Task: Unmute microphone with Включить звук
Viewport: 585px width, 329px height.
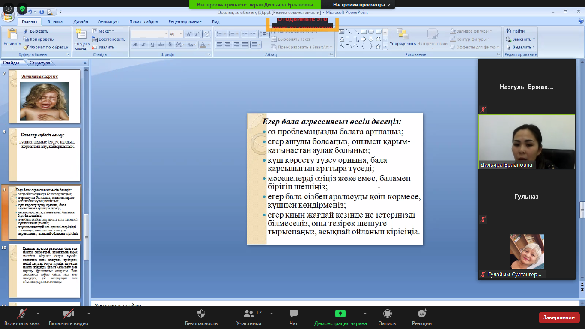Action: click(x=22, y=314)
